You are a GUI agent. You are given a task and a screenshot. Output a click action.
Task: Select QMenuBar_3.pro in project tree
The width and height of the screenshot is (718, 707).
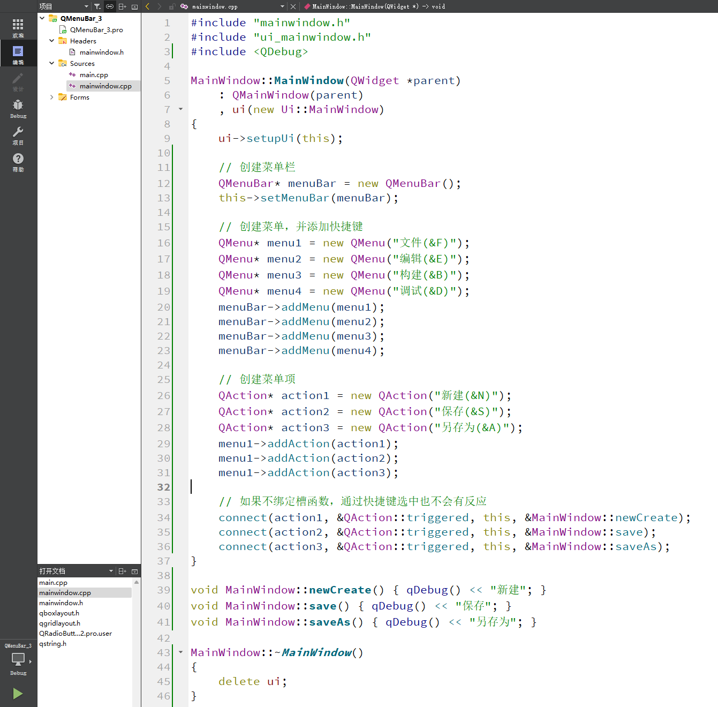pos(96,29)
